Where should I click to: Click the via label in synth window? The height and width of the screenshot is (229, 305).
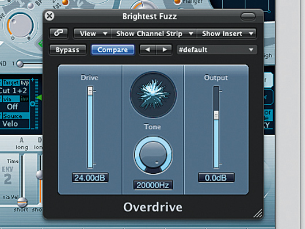11,99
